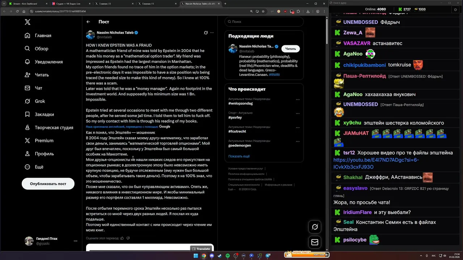
Task: Open the #fcutrecht trending topic
Action: point(237,131)
